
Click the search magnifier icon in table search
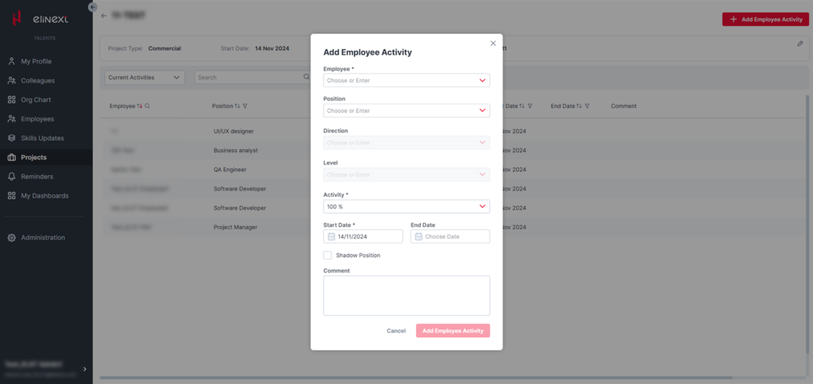pyautogui.click(x=306, y=78)
